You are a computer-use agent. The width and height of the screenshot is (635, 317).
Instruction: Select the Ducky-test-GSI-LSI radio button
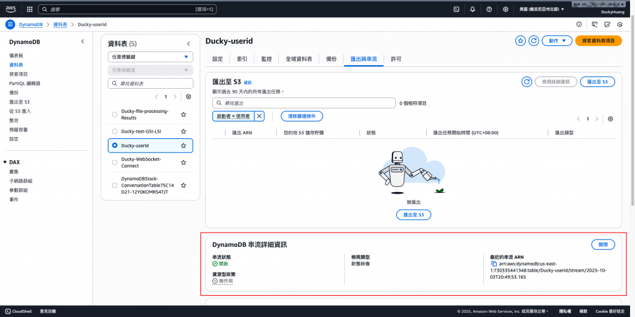pyautogui.click(x=115, y=132)
